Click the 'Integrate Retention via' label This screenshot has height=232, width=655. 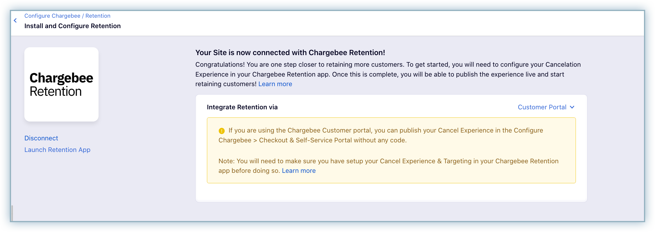[x=242, y=107]
